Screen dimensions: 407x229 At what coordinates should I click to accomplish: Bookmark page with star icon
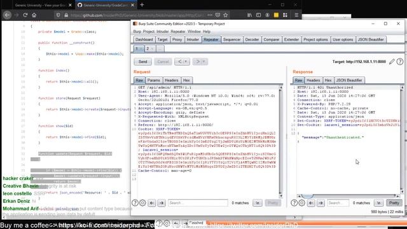(x=226, y=15)
